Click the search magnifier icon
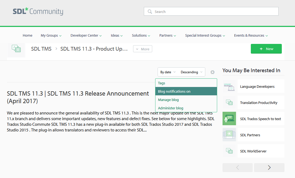Image resolution: width=295 pixels, height=178 pixels. 150,12
